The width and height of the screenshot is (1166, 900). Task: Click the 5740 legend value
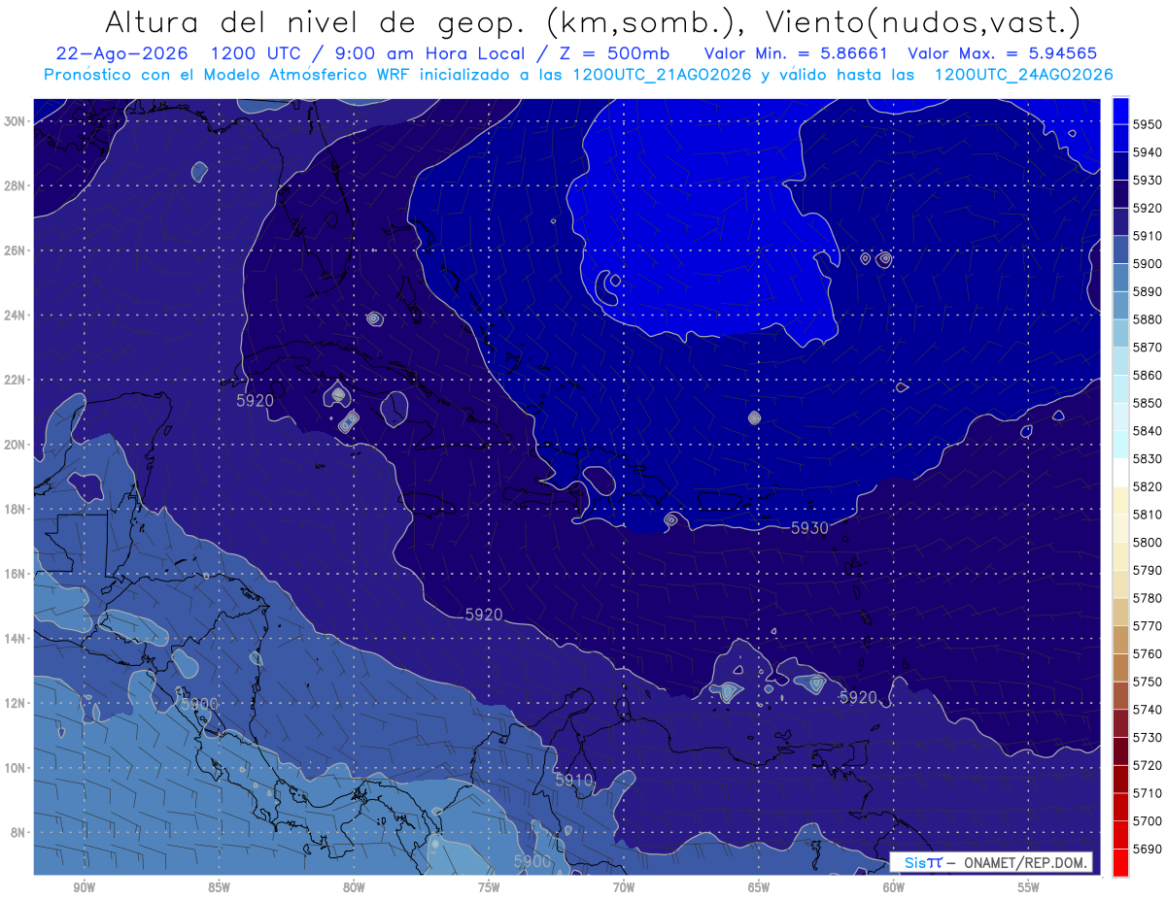(x=1148, y=710)
